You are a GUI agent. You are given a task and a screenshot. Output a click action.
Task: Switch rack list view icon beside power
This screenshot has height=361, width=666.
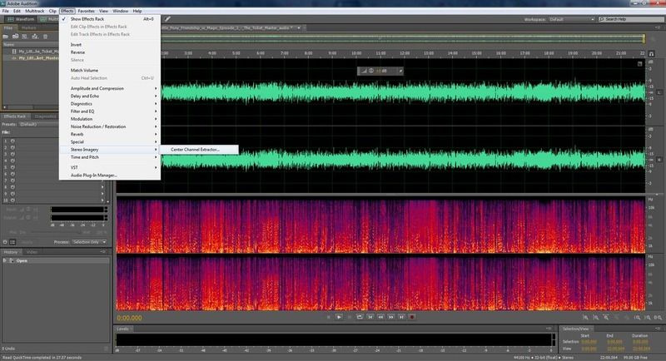click(x=12, y=242)
